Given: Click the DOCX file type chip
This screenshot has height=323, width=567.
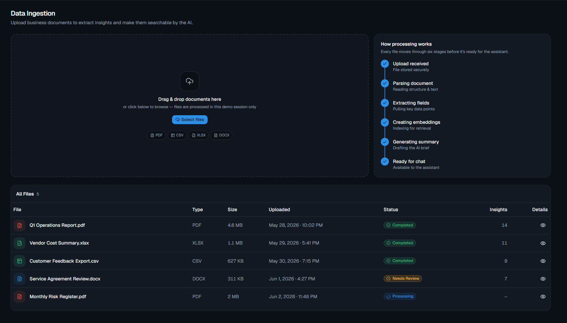Looking at the screenshot, I should pos(221,135).
